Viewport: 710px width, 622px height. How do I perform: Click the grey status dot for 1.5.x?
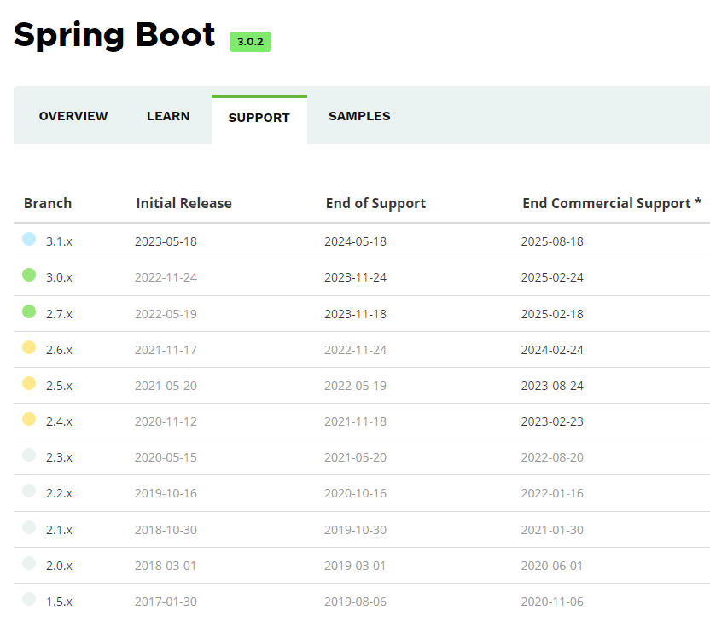click(29, 599)
